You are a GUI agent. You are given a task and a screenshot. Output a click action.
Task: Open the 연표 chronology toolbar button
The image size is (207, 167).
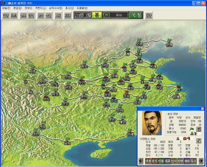tap(23, 15)
